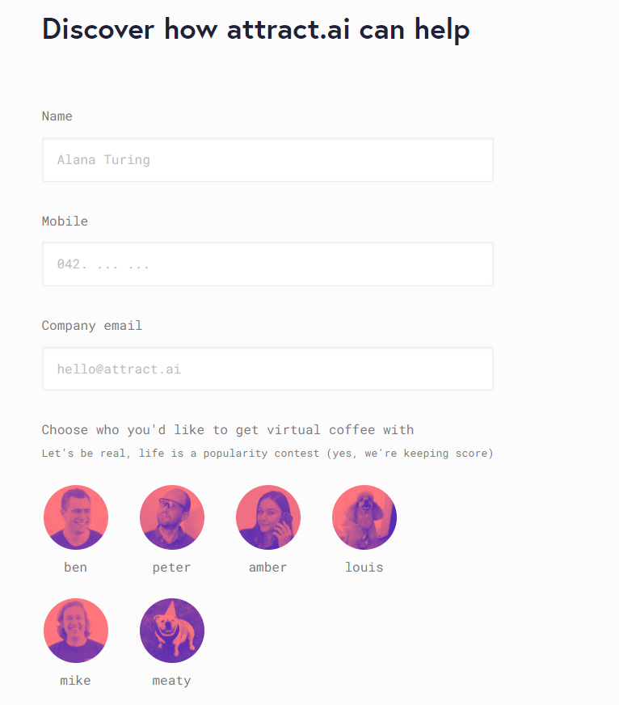The image size is (619, 705).
Task: Select mike's avatar photo
Action: click(x=75, y=630)
